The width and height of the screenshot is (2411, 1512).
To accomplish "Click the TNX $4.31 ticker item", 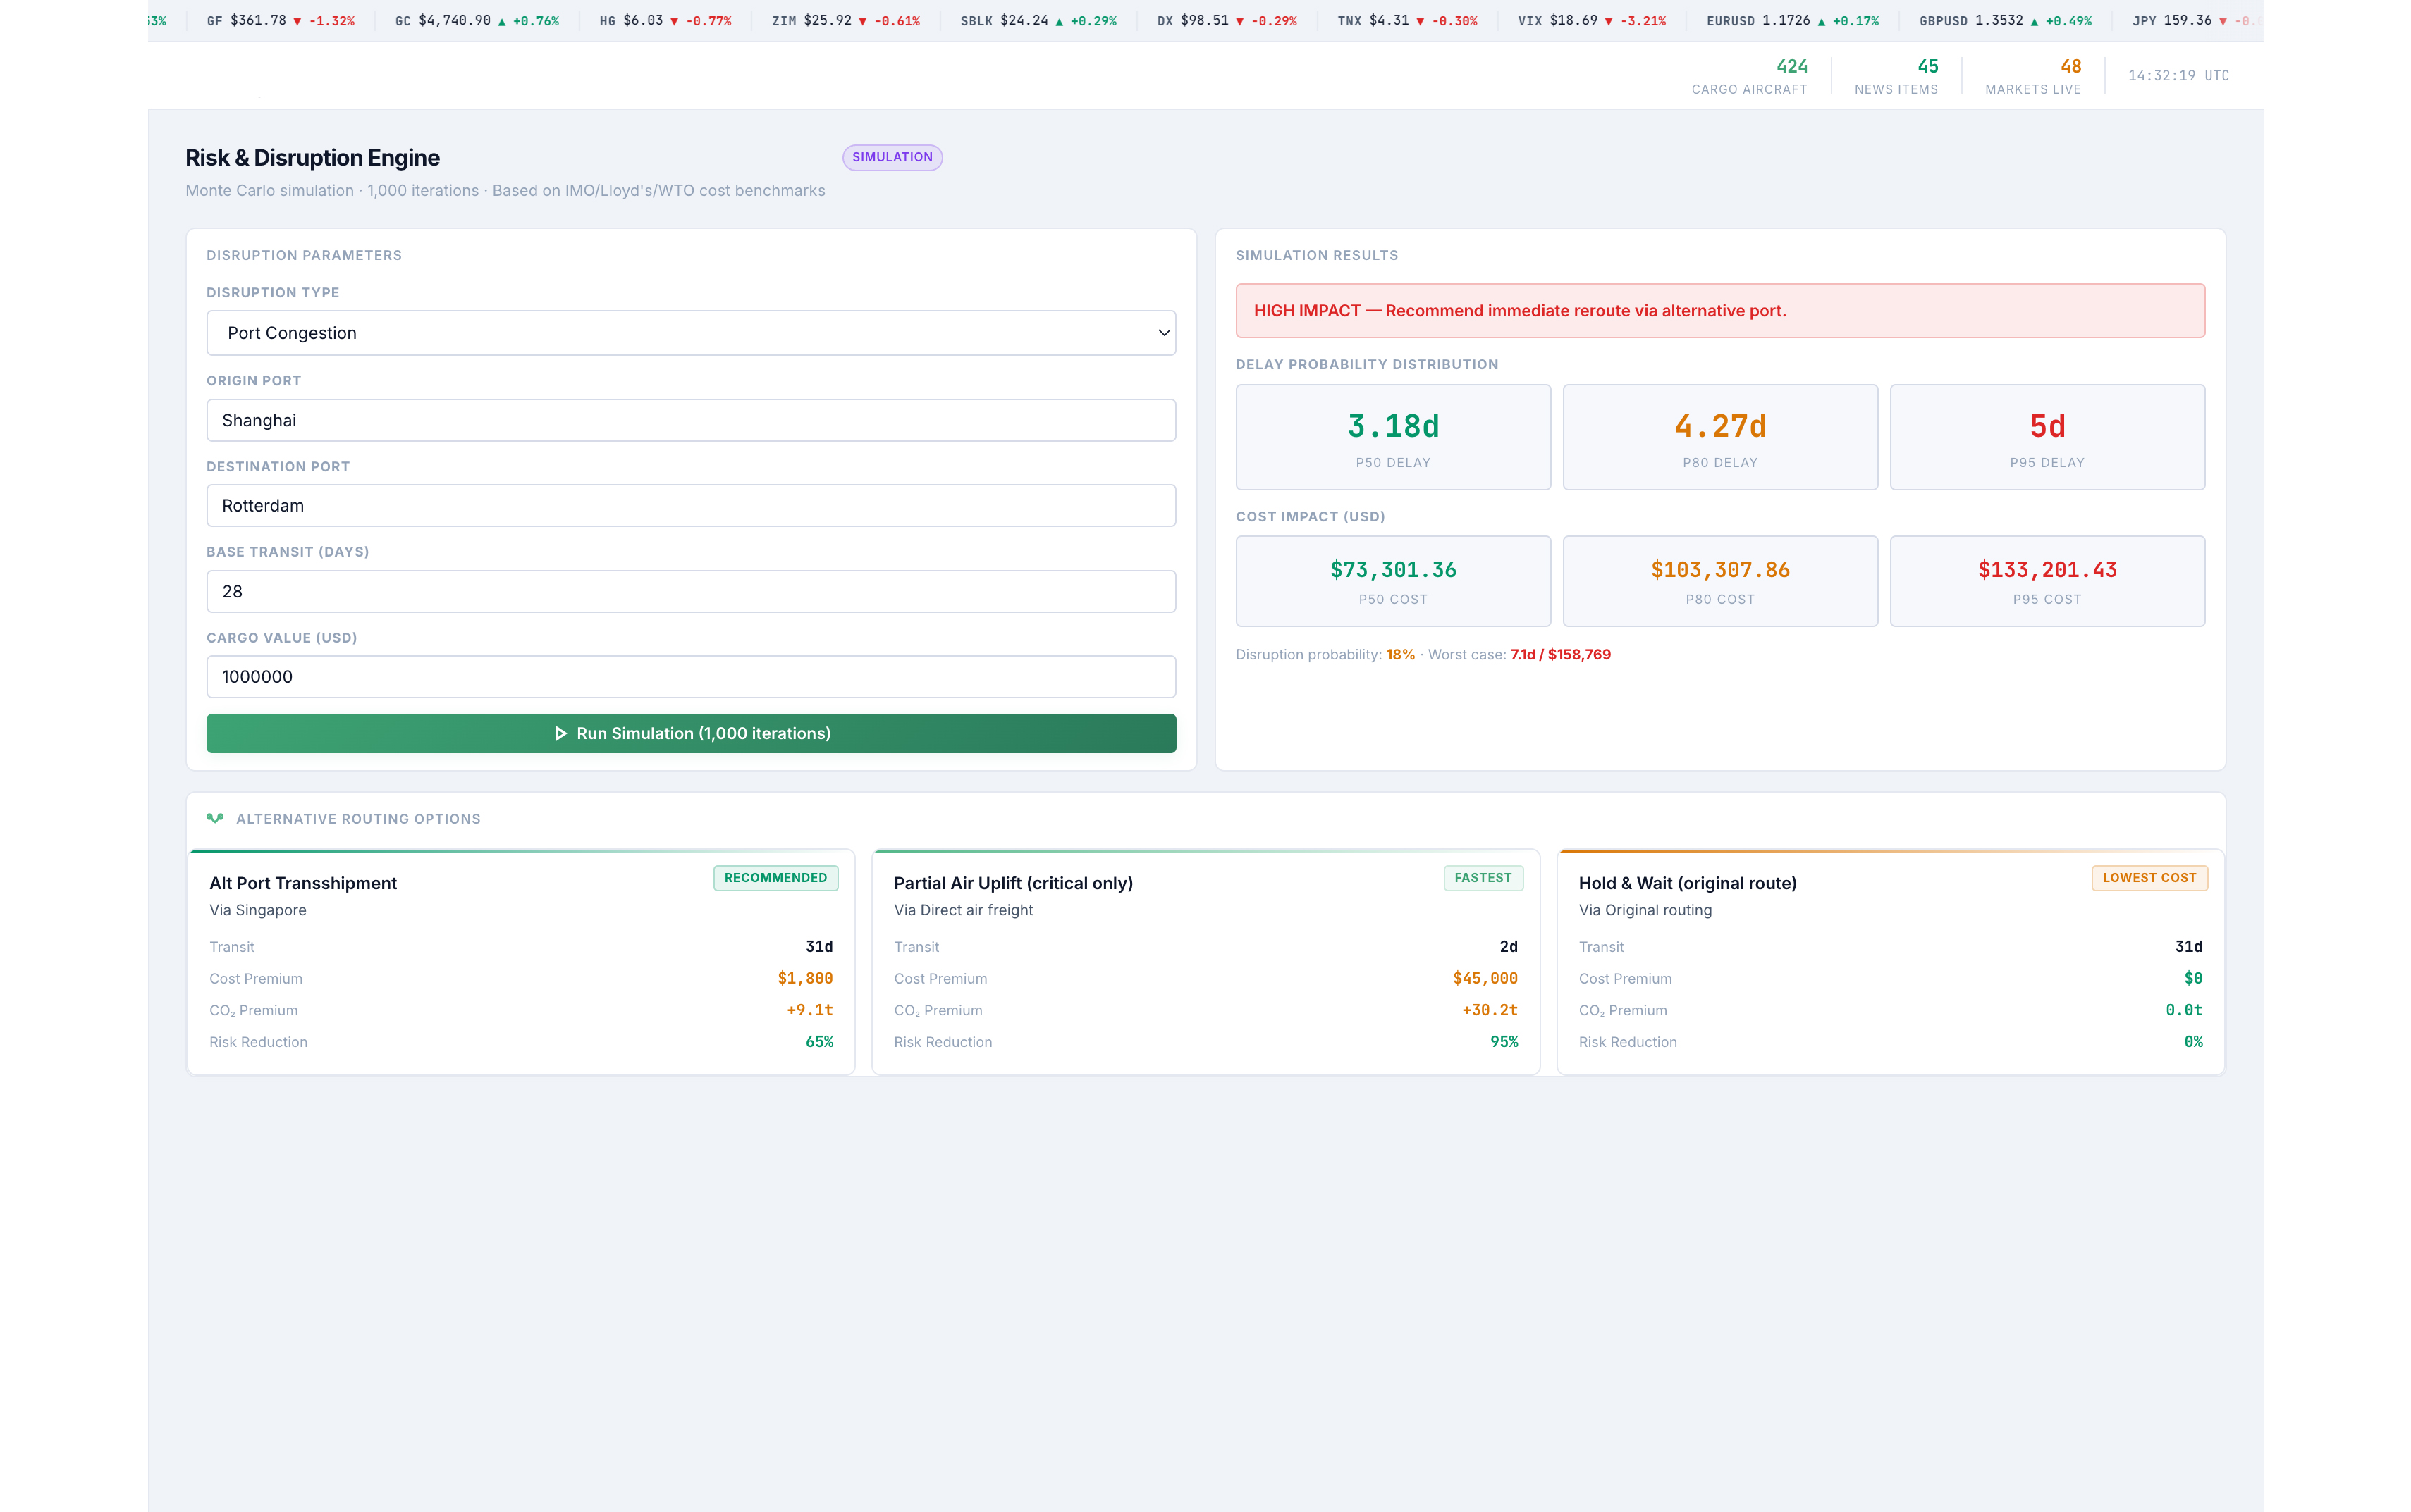I will pos(1406,21).
